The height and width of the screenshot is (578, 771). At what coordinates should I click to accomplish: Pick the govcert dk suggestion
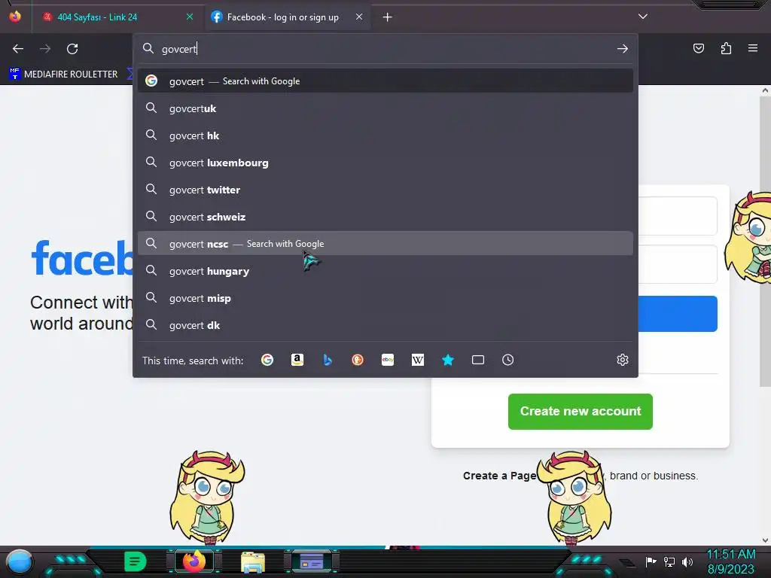tap(385, 325)
